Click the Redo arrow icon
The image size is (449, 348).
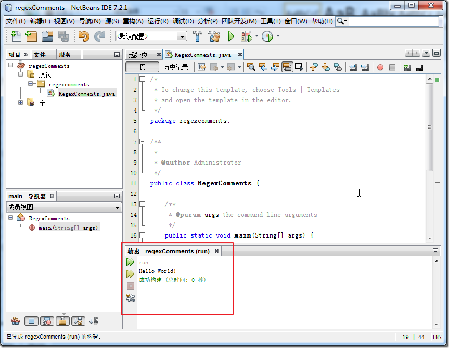100,36
